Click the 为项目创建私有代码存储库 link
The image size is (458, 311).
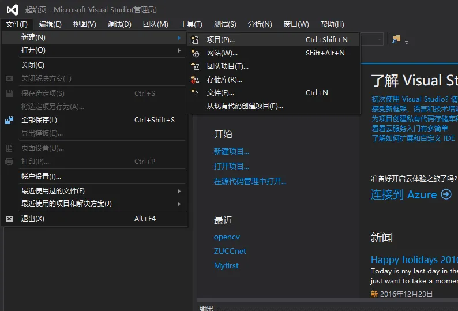pos(415,118)
